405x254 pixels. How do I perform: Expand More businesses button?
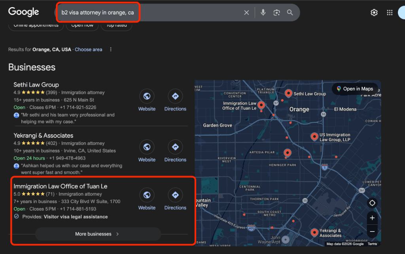pyautogui.click(x=98, y=234)
